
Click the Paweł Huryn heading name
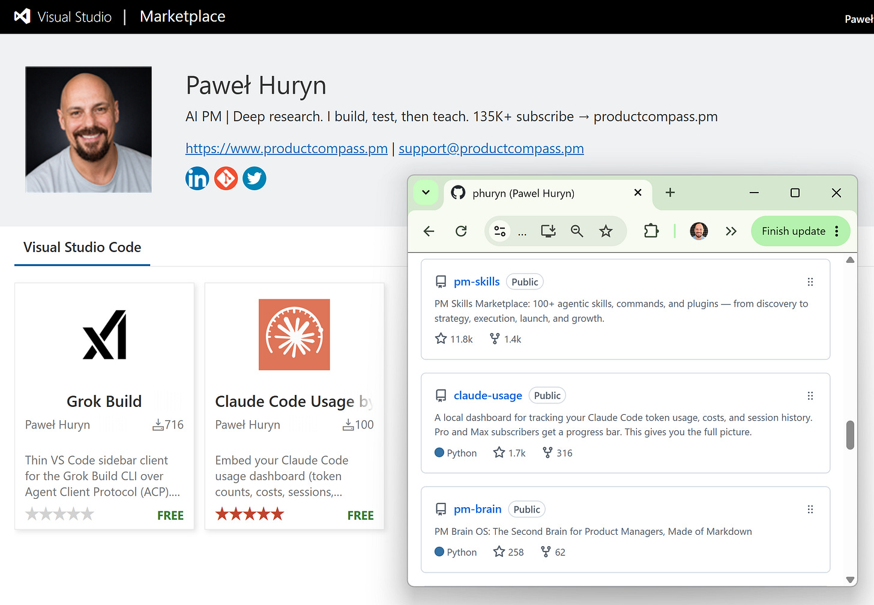[x=256, y=85]
